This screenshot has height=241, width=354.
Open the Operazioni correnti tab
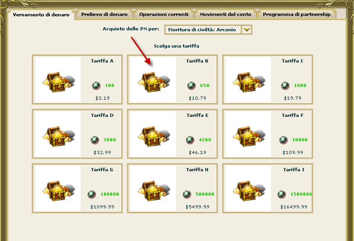[x=164, y=14]
